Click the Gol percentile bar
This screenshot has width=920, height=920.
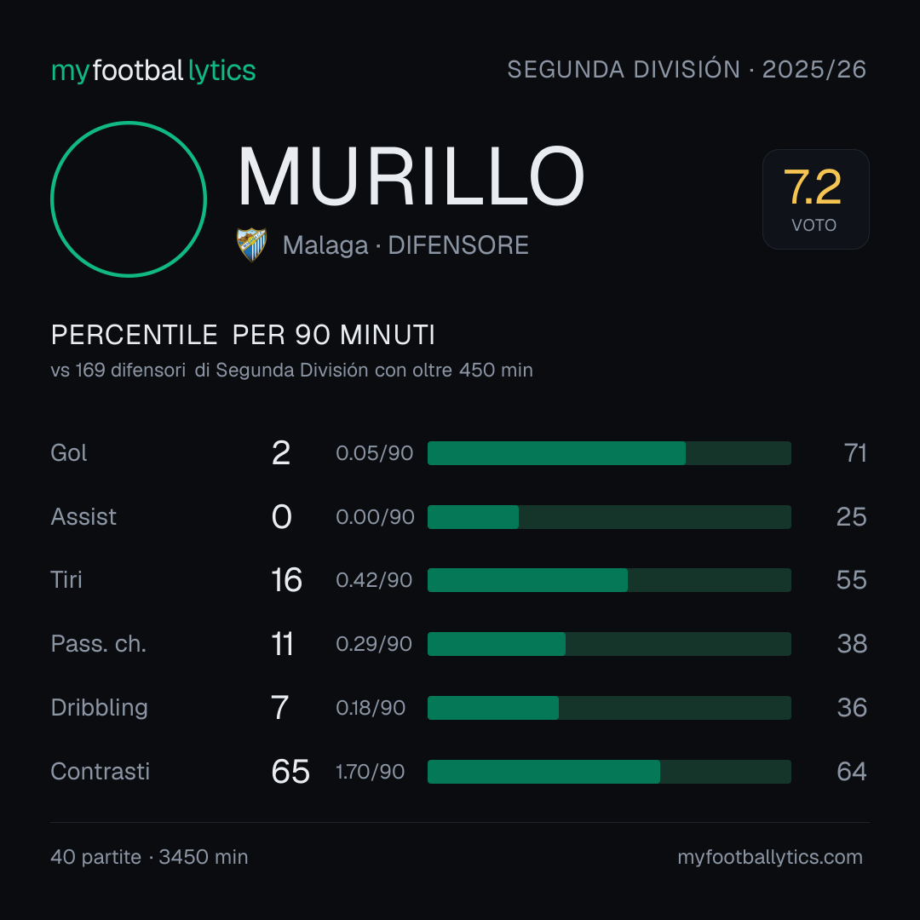click(609, 453)
